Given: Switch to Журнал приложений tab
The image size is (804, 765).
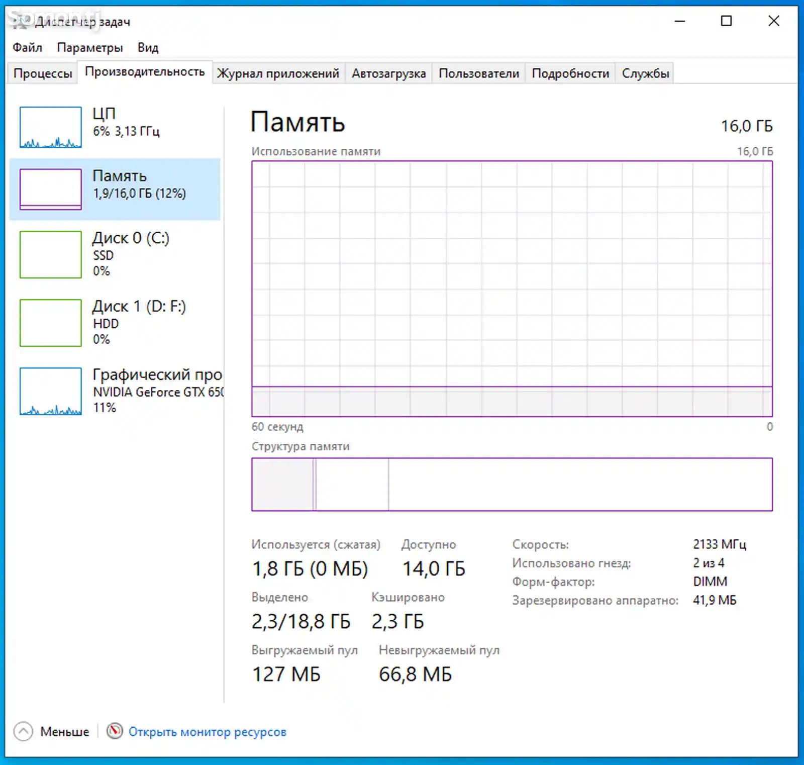Looking at the screenshot, I should (x=278, y=73).
